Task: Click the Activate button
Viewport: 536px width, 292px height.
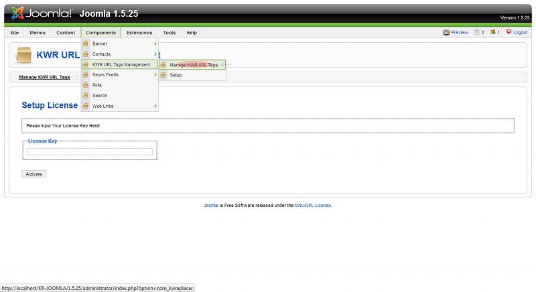Action: [34, 174]
